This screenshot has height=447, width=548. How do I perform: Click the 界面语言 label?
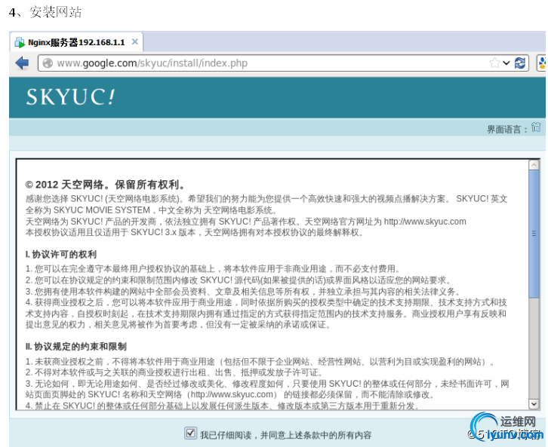[506, 130]
